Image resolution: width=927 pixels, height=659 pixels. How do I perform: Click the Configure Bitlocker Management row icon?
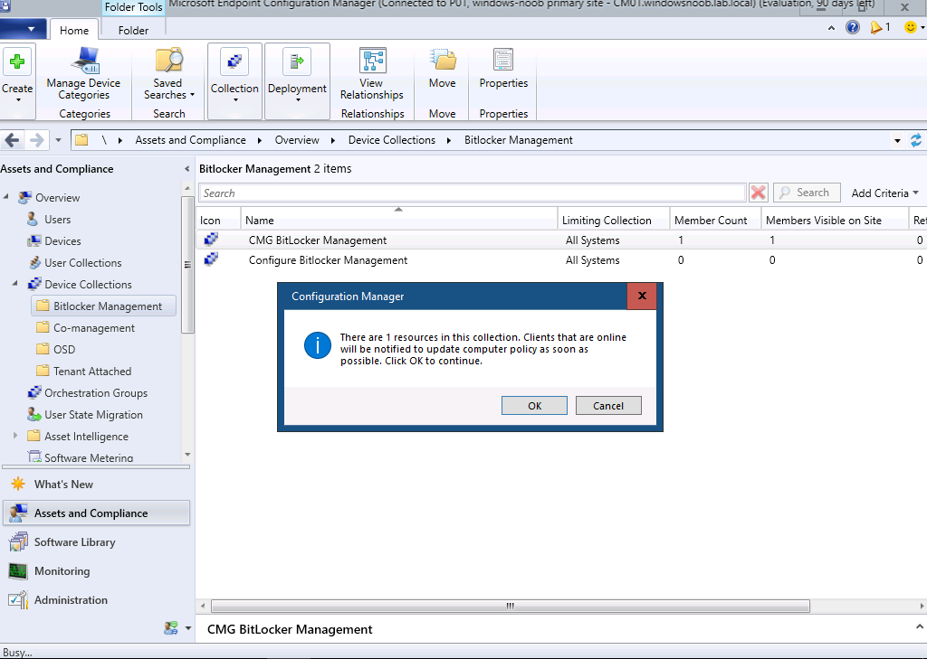pos(211,259)
